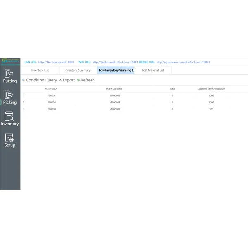
Task: Select material ID P00001 cell
Action: [x=52, y=95]
